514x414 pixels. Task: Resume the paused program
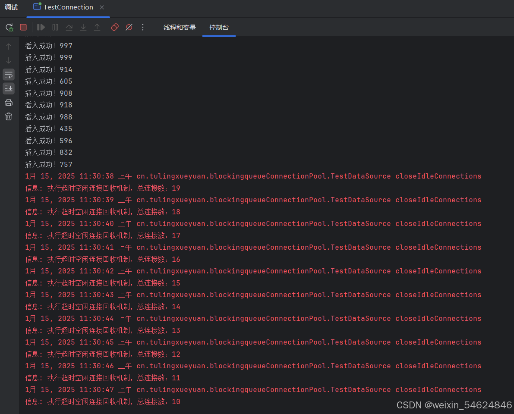point(41,27)
